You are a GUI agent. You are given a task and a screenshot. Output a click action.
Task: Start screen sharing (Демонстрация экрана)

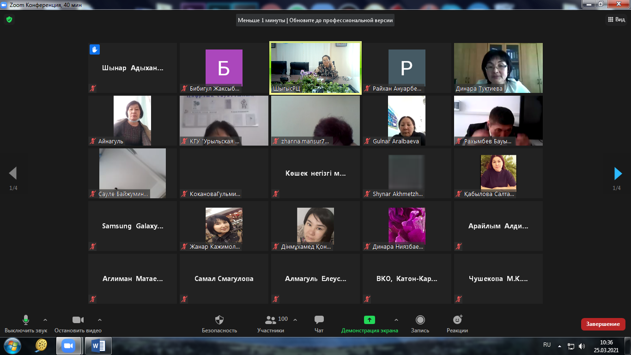(x=369, y=320)
